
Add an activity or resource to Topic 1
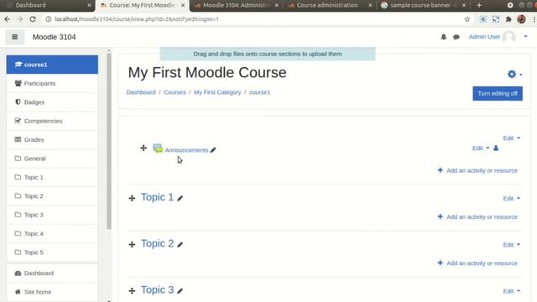point(477,216)
